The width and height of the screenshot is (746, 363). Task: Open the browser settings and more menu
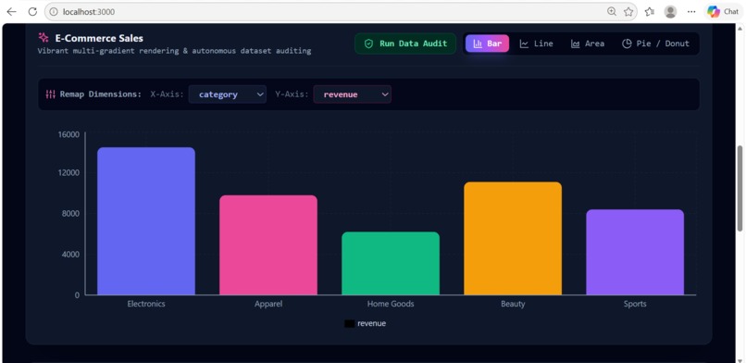[x=691, y=12]
